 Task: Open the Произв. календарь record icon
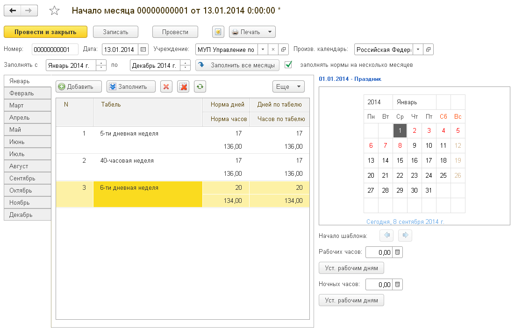click(x=428, y=50)
